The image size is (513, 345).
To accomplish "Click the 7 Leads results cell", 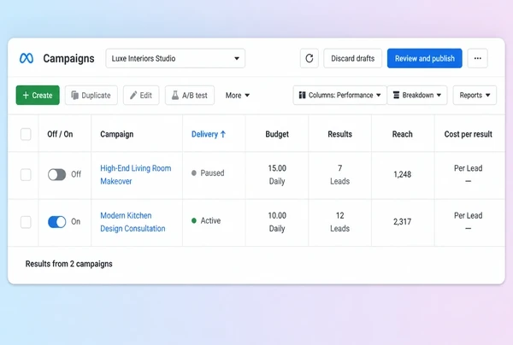I will (x=340, y=175).
